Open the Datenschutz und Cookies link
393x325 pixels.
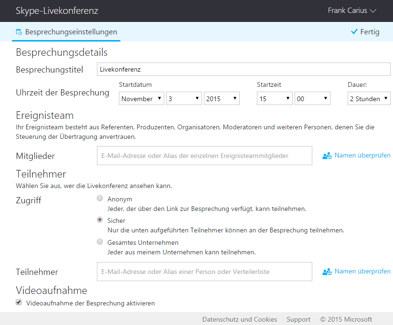point(240,319)
